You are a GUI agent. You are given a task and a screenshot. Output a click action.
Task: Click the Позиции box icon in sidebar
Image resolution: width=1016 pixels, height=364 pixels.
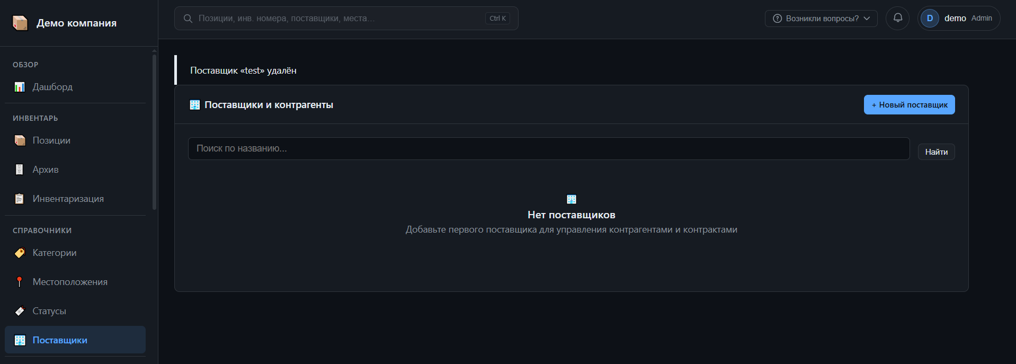click(20, 140)
